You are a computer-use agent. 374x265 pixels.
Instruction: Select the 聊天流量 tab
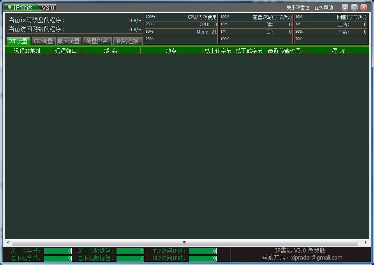[x=69, y=41]
